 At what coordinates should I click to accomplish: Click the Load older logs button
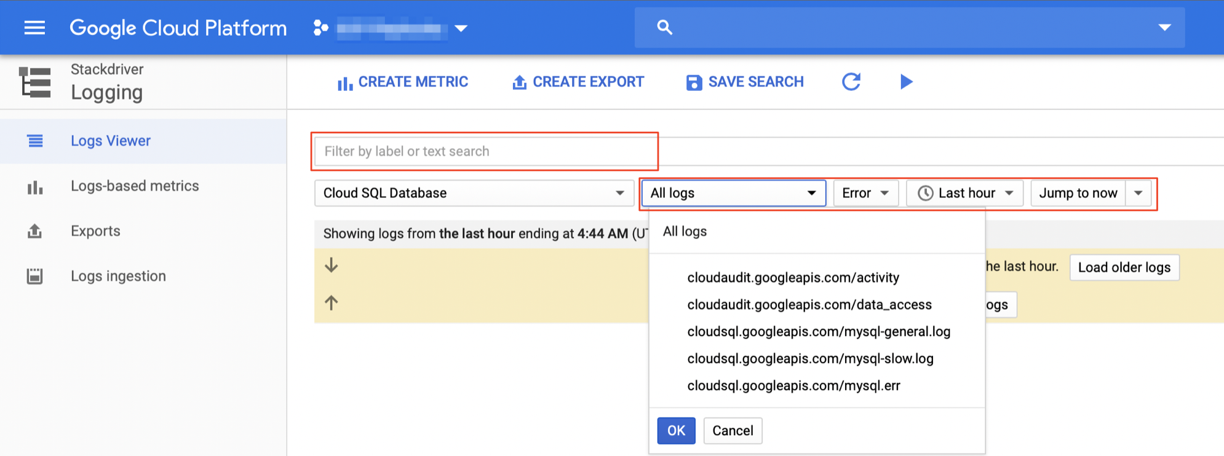point(1124,267)
